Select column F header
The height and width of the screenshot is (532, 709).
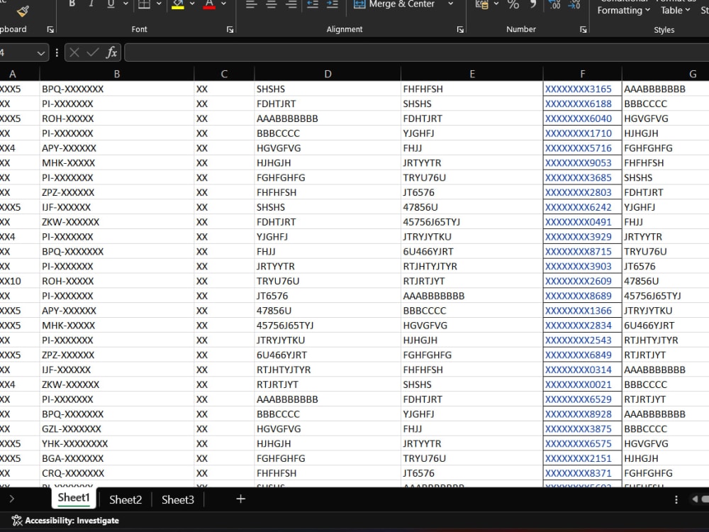coord(582,74)
